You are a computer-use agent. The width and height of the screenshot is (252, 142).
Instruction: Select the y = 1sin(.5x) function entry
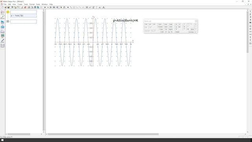(24, 16)
